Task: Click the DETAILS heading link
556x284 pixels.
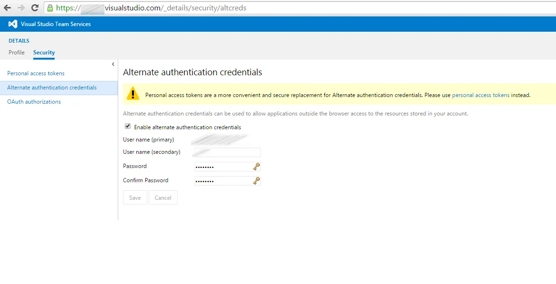Action: [x=19, y=41]
